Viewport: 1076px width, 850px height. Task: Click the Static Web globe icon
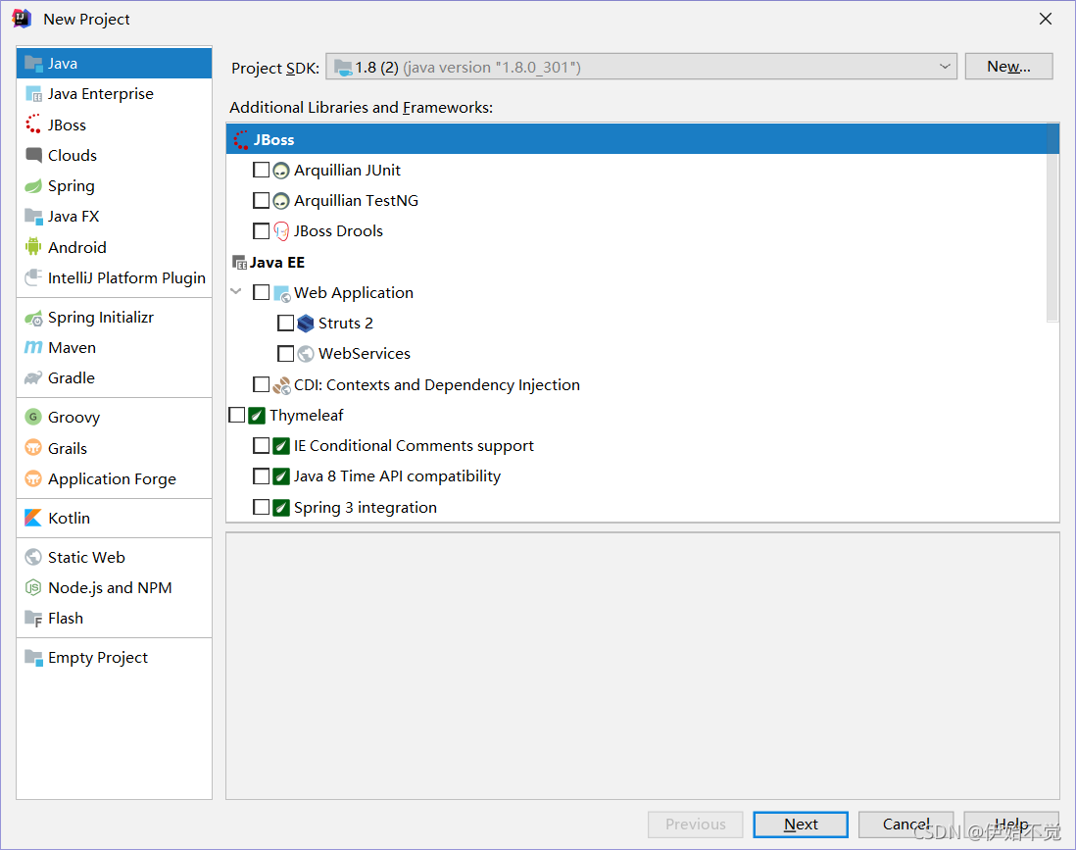pos(33,557)
